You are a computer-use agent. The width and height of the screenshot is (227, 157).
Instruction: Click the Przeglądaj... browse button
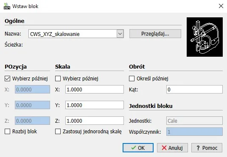(x=155, y=34)
